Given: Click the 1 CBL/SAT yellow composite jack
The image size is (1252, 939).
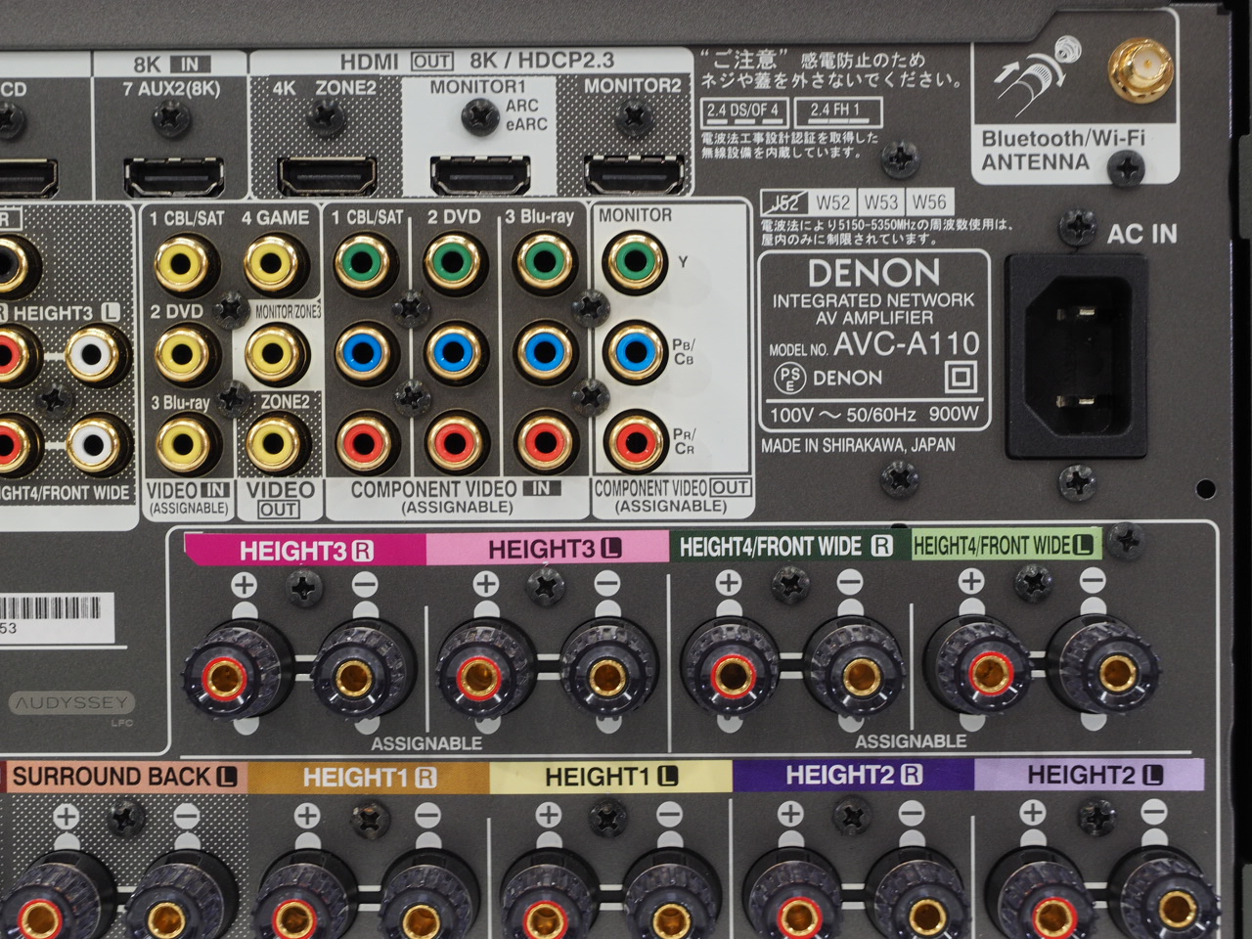Looking at the screenshot, I should click(186, 262).
